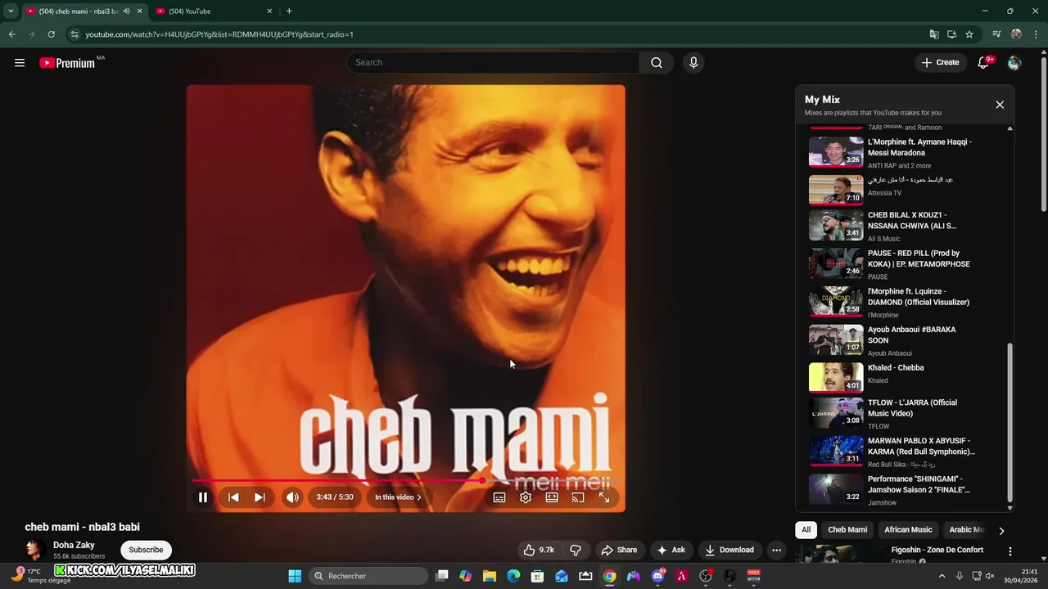Seek using the red progress bar
1048x589 pixels.
click(406, 481)
